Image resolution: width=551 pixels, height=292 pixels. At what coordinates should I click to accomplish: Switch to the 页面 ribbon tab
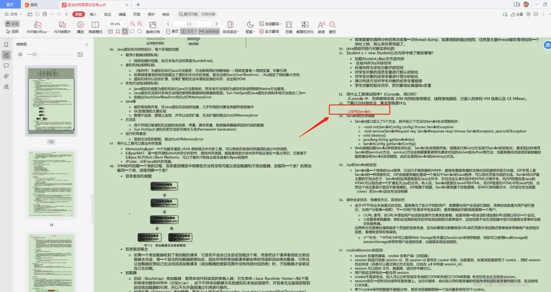[137, 14]
